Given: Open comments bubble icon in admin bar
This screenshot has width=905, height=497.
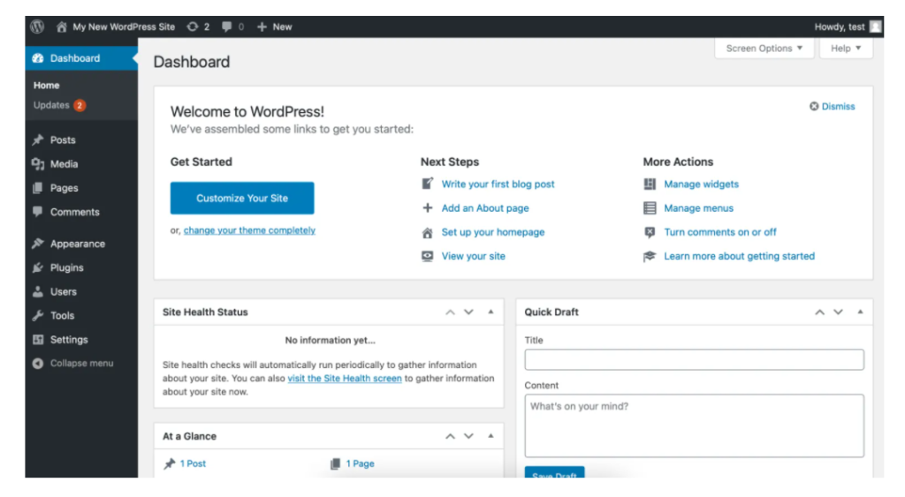Looking at the screenshot, I should click(227, 26).
